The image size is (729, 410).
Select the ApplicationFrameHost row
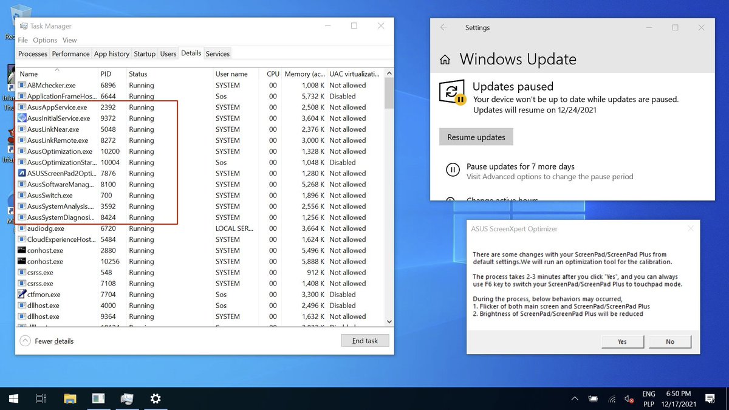tap(200, 97)
